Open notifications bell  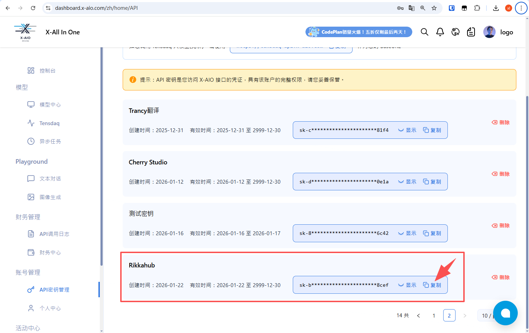(440, 32)
